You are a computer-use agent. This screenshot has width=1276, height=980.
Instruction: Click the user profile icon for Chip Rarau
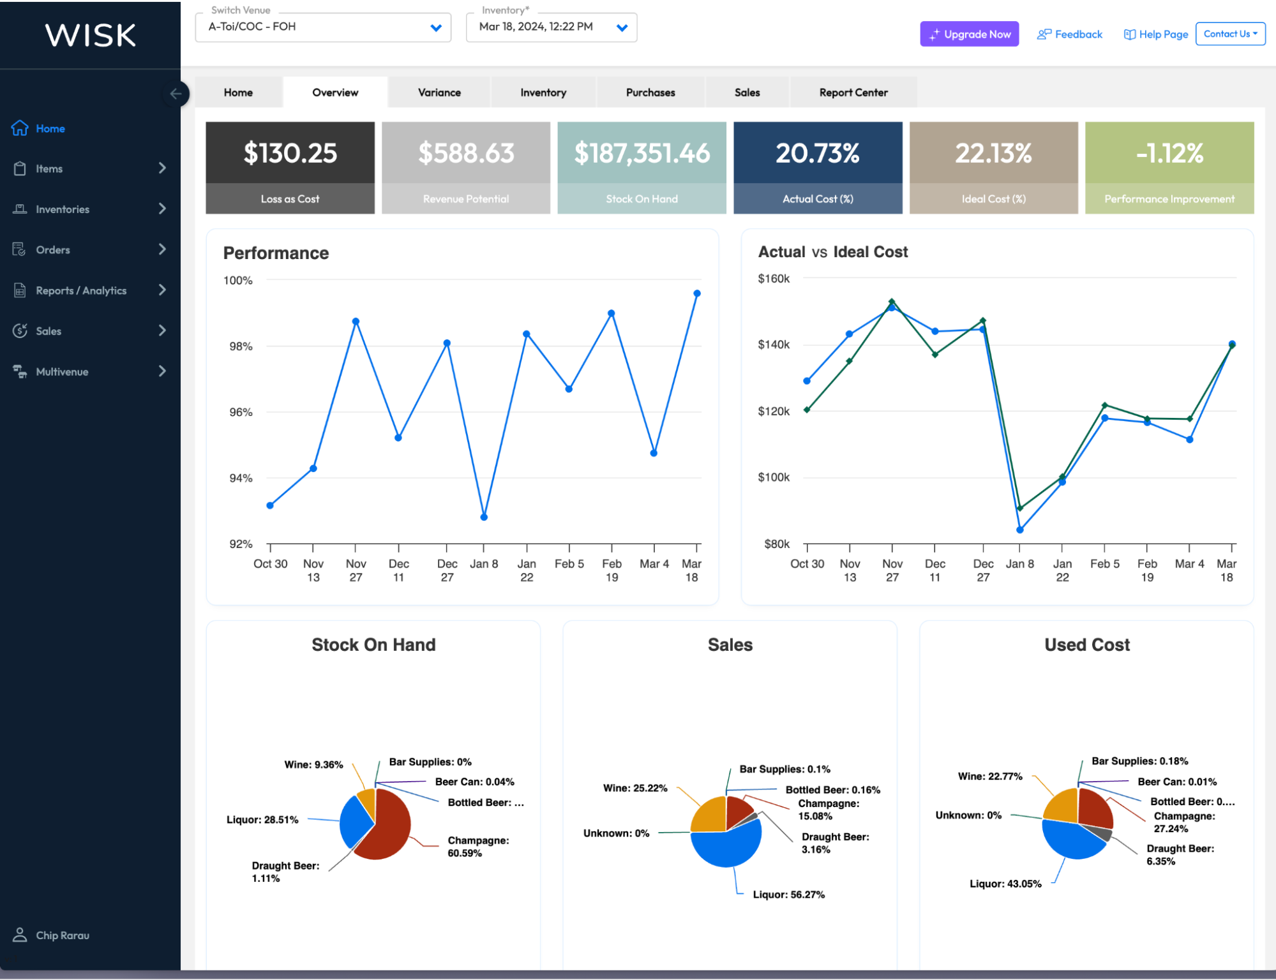21,935
